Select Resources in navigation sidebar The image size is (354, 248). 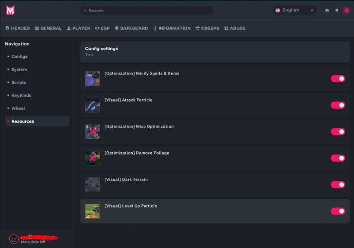pos(37,121)
